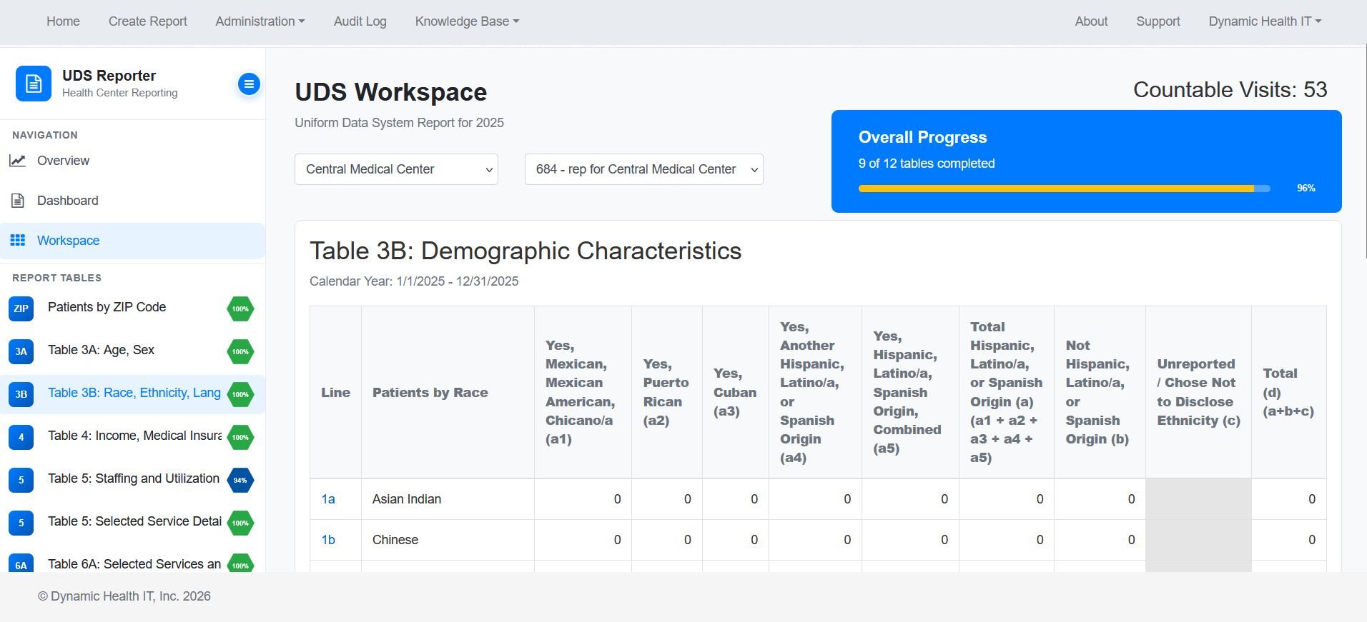Viewport: 1367px width, 622px height.
Task: Click the 94% hexagon badge for Table 5 Staffing
Action: pos(240,480)
